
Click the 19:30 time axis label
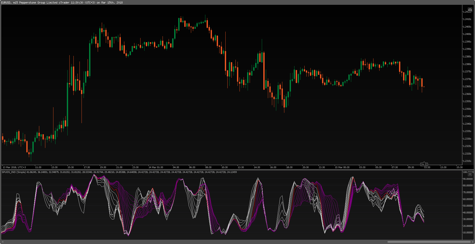coord(103,167)
